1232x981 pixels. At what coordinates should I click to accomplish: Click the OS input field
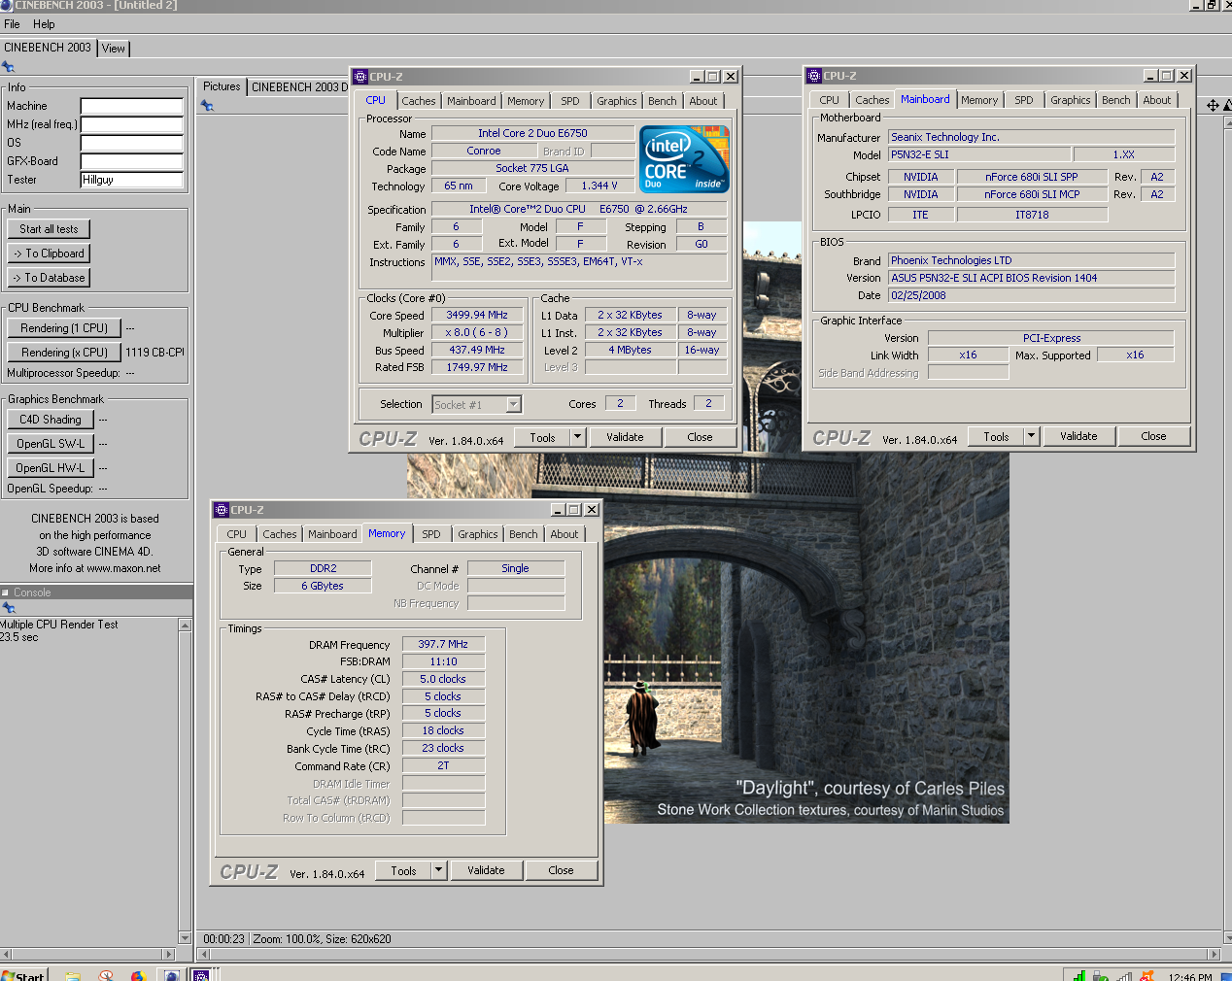(x=131, y=143)
